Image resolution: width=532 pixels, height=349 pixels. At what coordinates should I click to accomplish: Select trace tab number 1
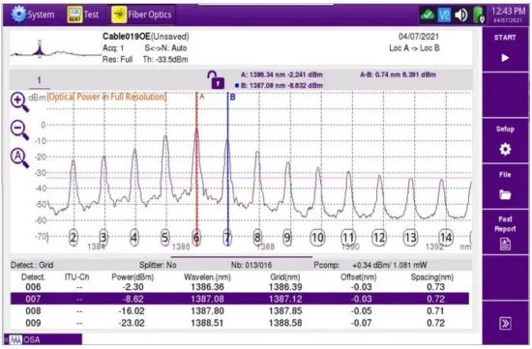coord(39,80)
